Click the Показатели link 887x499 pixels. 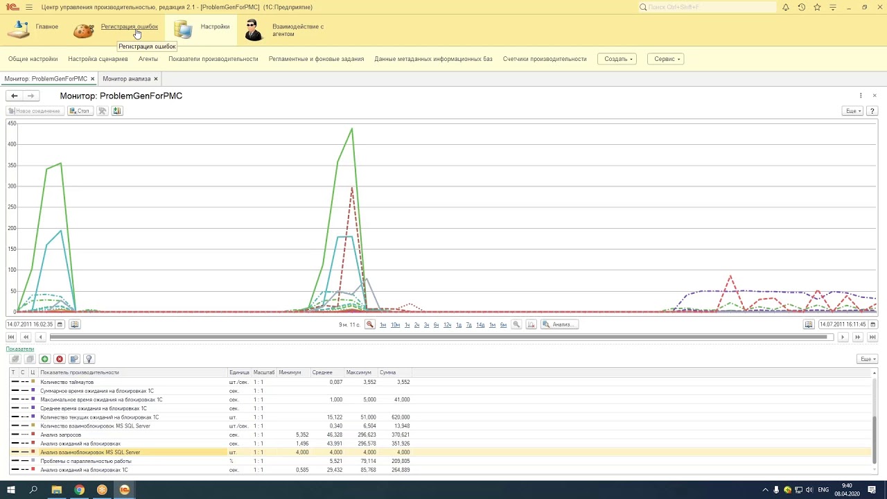(20, 349)
